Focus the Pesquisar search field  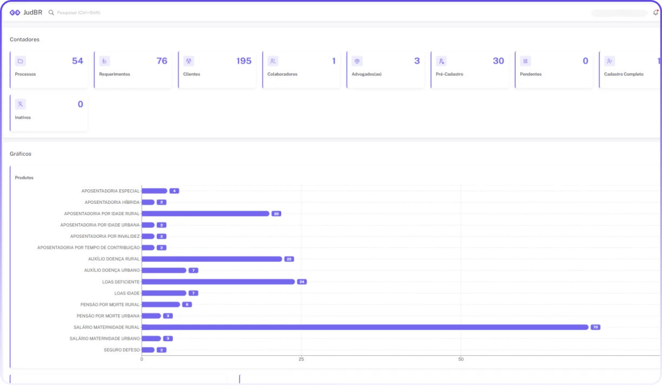point(78,12)
